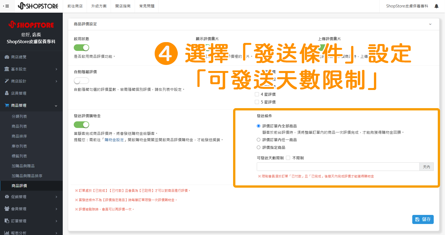Screen dimensions: 445x235
Task: Click the 訂單管理 orders icon
Action: 7,221
